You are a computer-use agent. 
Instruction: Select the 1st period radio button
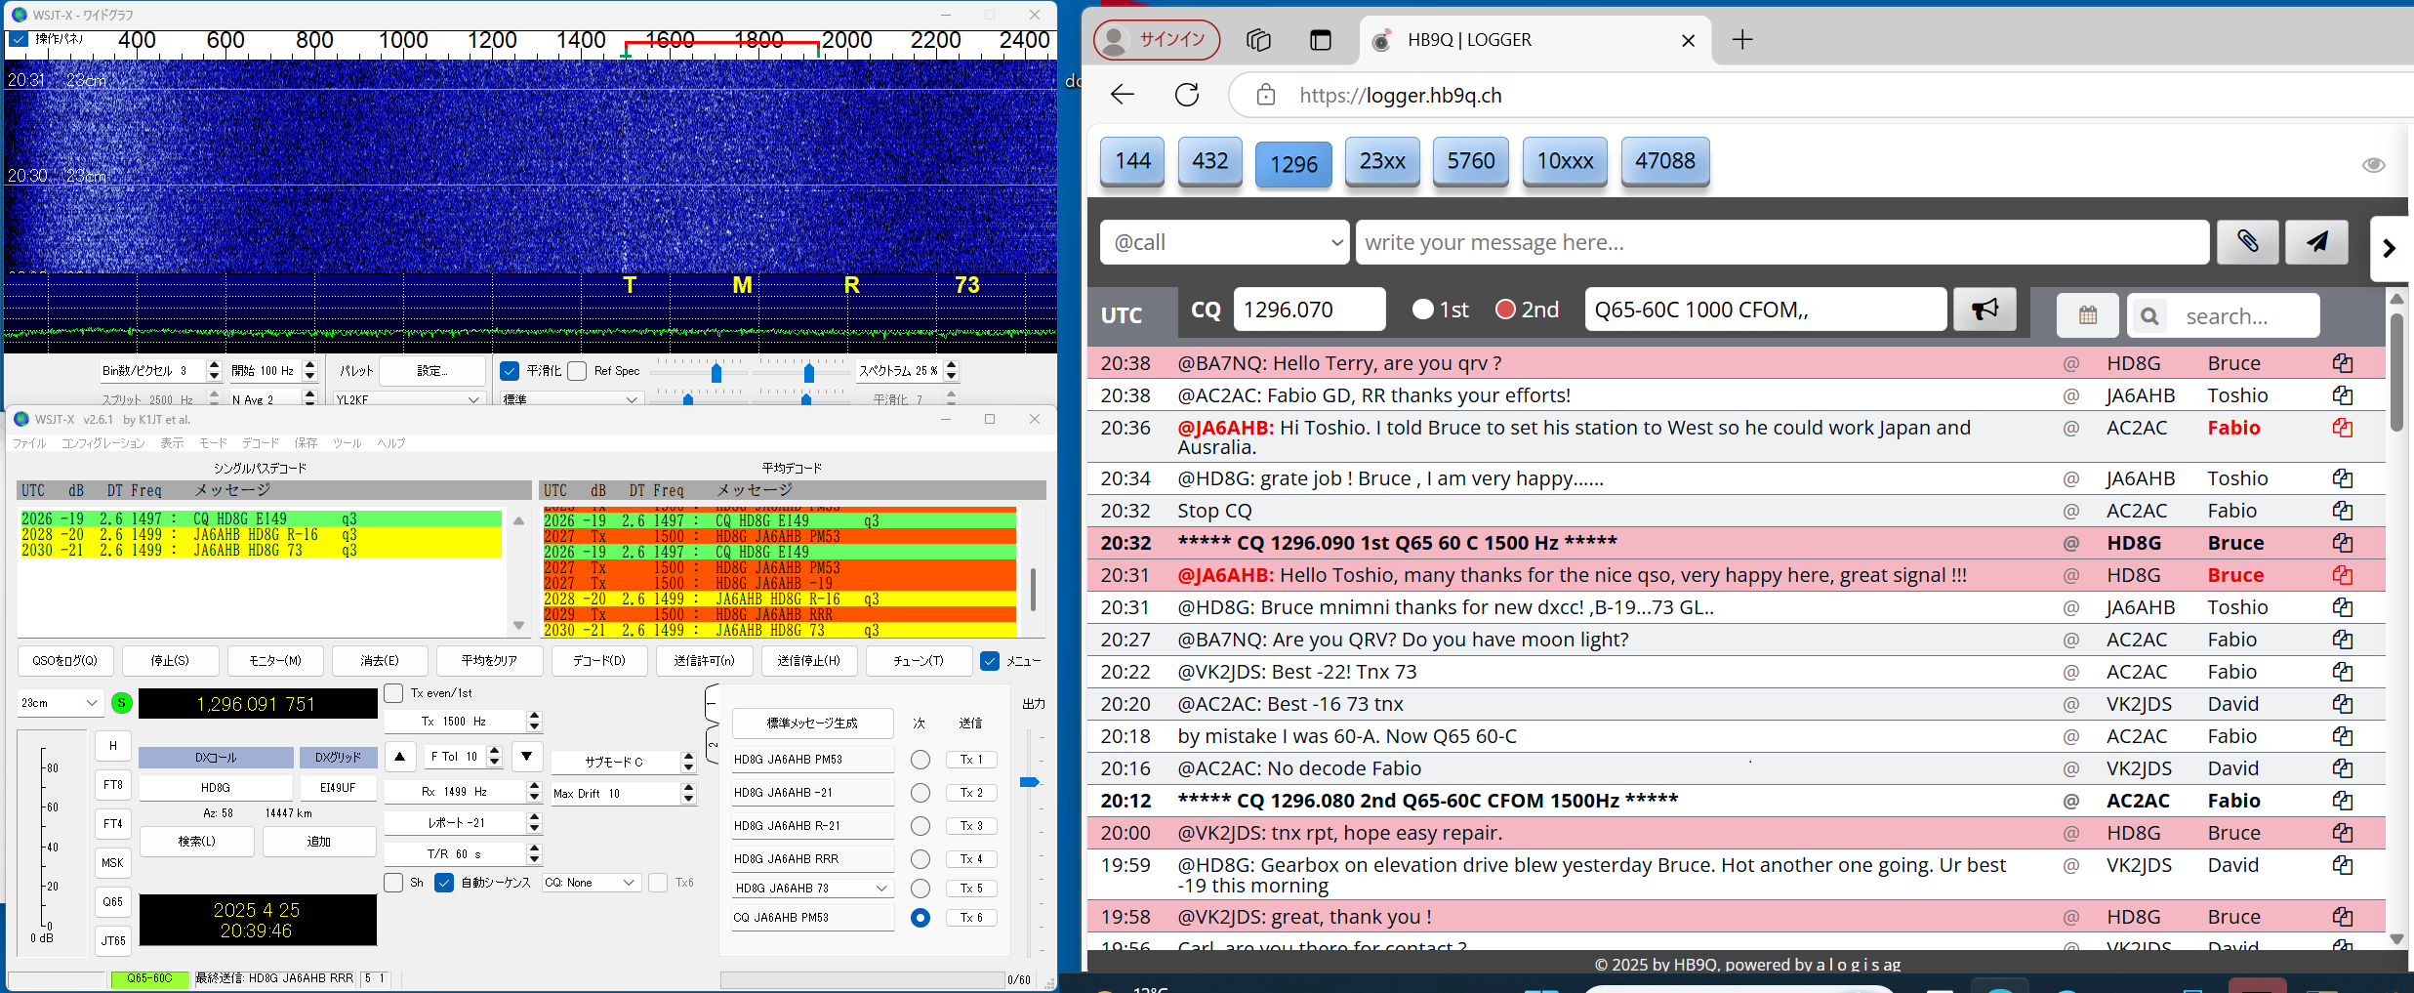(x=1423, y=310)
